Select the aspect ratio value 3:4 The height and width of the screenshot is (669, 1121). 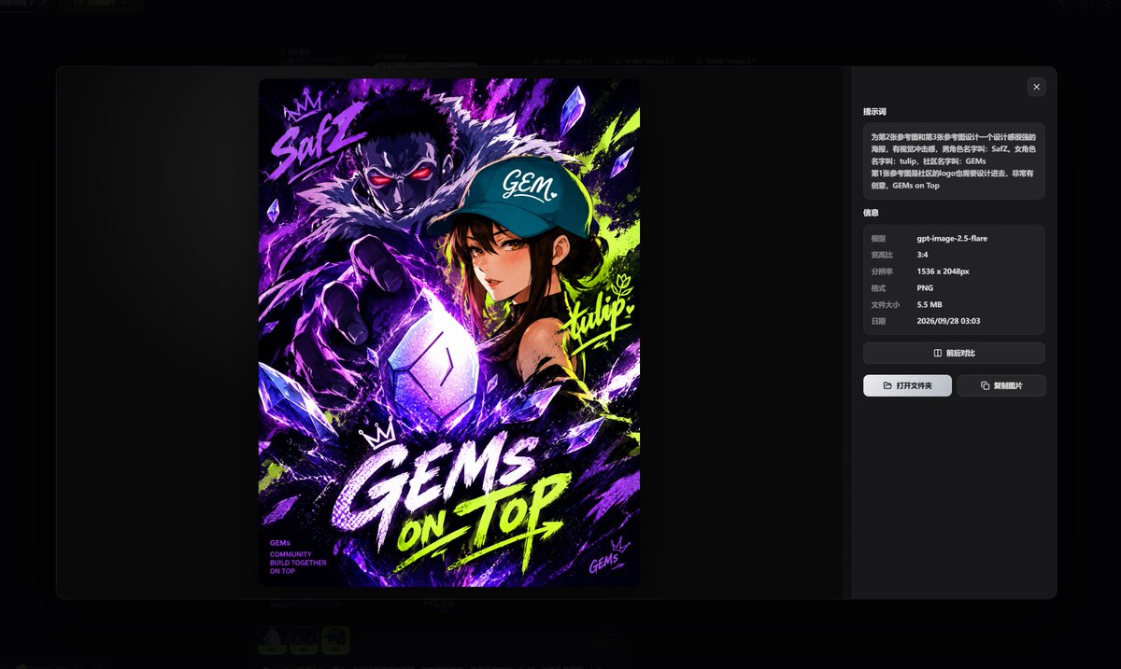click(922, 255)
